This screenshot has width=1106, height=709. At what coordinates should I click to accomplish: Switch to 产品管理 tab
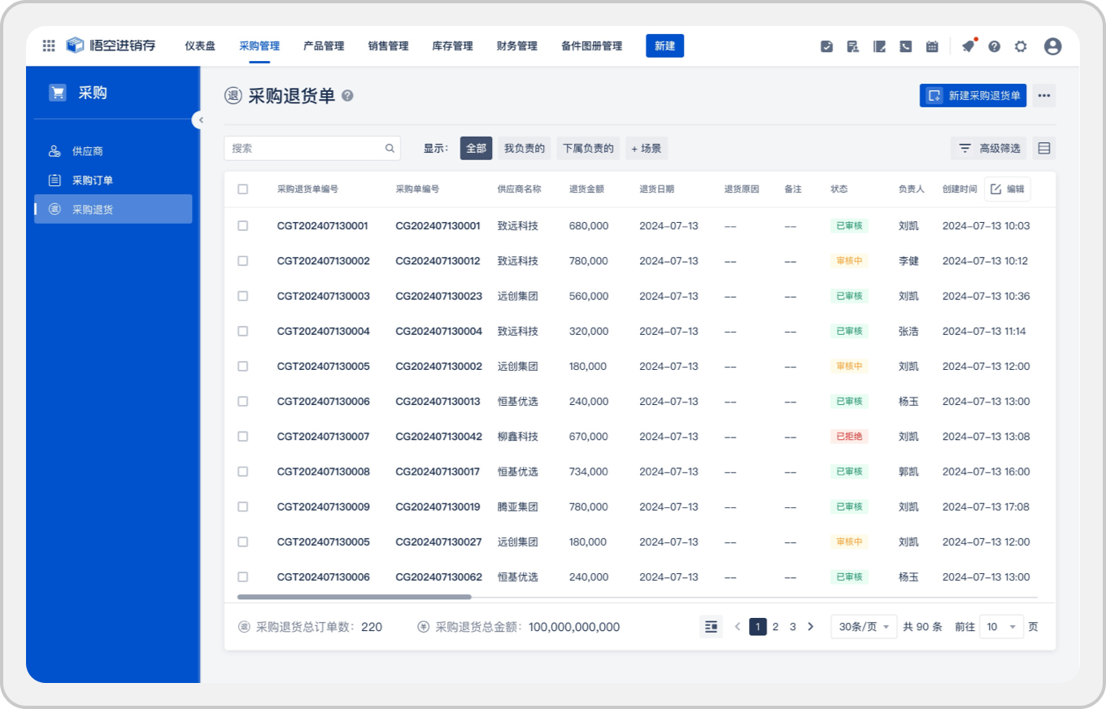click(324, 46)
